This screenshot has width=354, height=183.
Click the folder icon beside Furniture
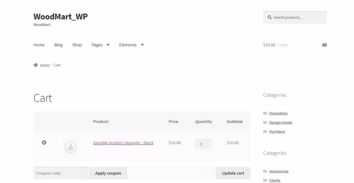pos(265,132)
